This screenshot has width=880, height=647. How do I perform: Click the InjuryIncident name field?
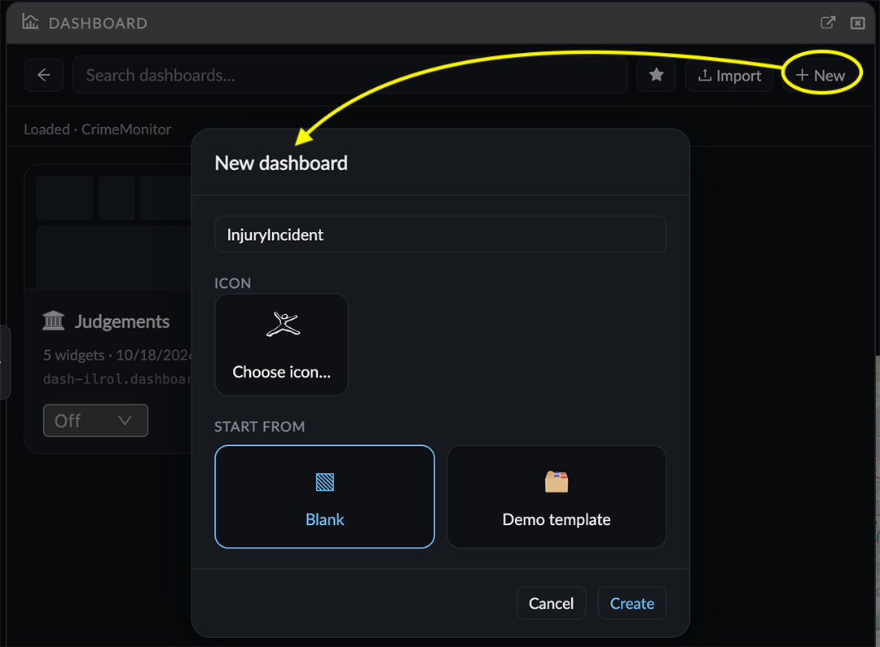tap(441, 234)
